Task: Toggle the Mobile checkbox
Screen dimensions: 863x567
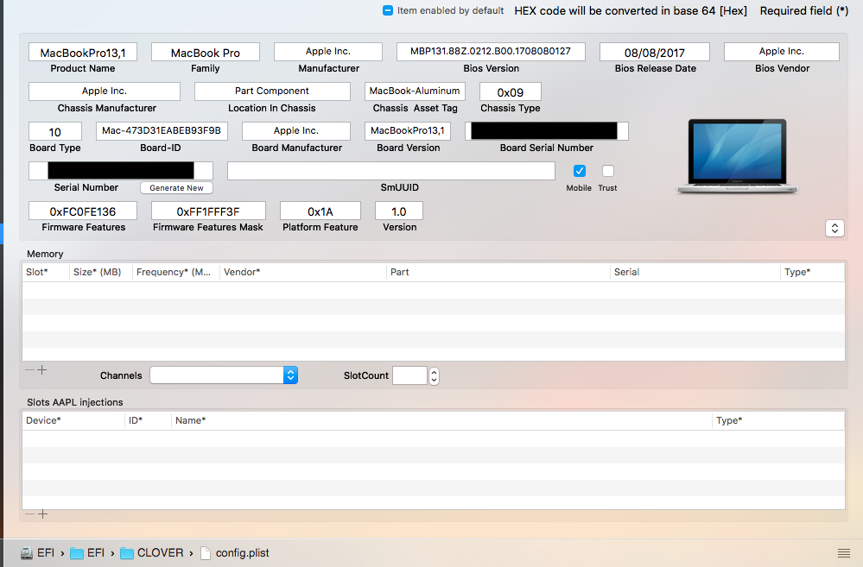Action: click(580, 171)
